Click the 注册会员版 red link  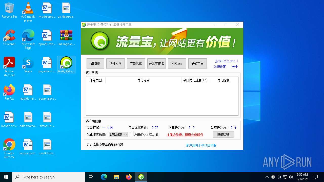click(x=185, y=135)
